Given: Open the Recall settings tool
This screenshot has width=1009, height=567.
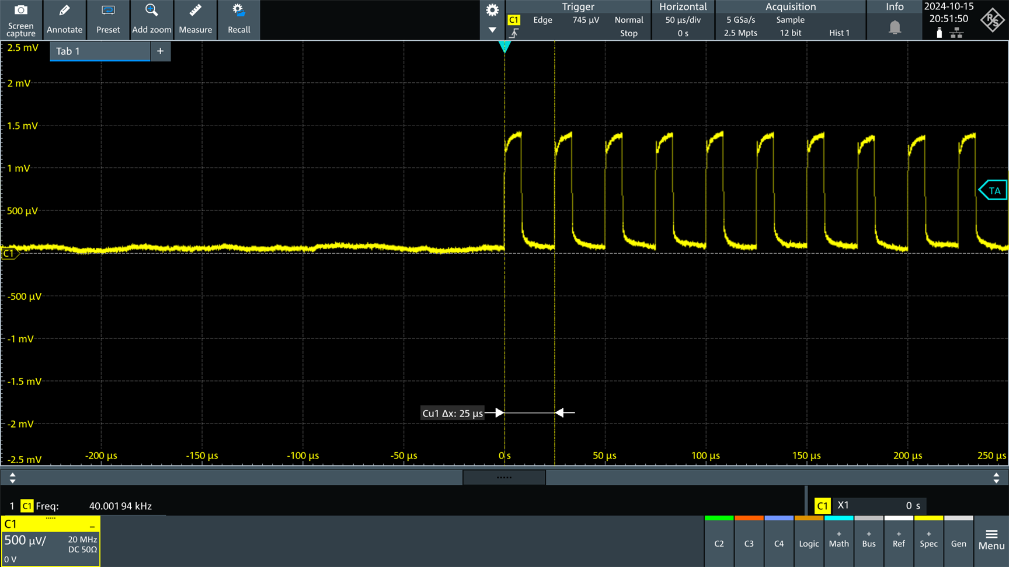Looking at the screenshot, I should [x=239, y=20].
